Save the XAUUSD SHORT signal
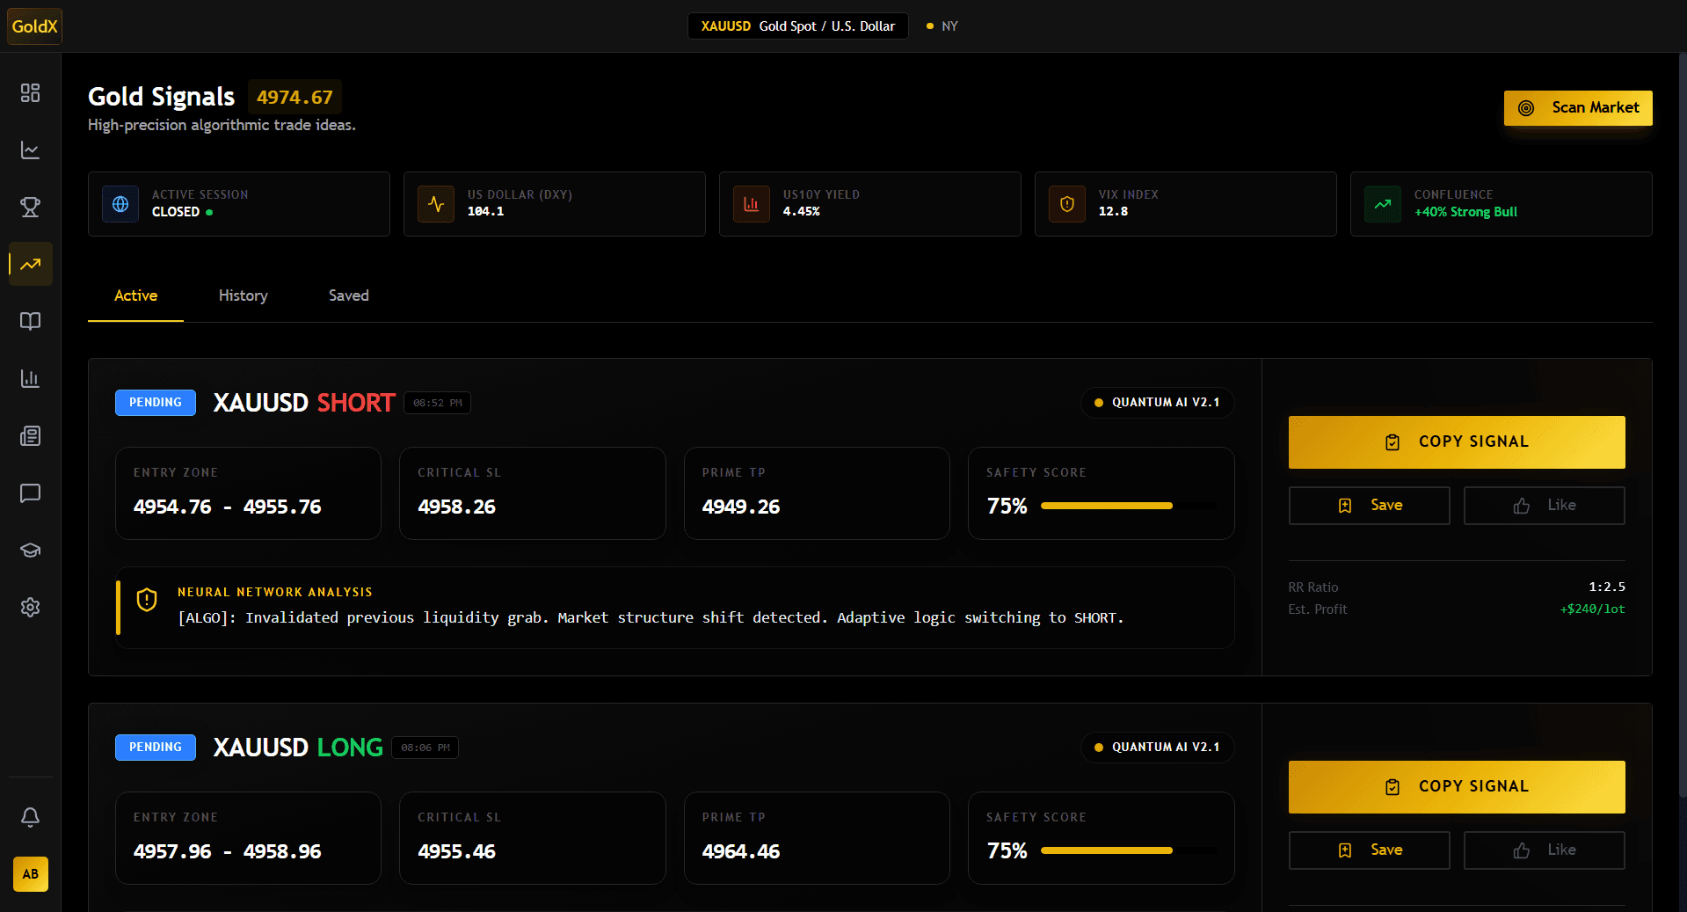The width and height of the screenshot is (1687, 912). (1369, 505)
